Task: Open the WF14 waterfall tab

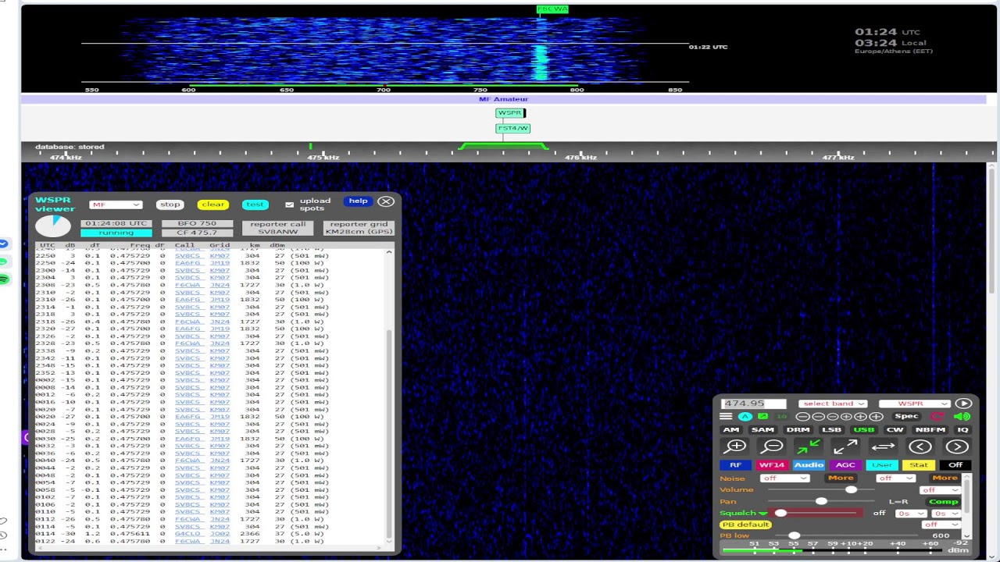Action: [773, 465]
